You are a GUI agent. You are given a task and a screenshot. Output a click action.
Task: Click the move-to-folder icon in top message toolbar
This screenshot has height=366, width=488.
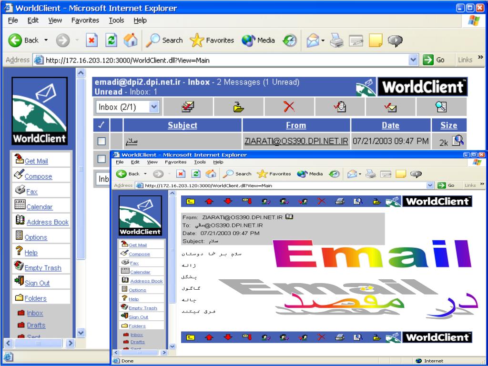(377, 202)
